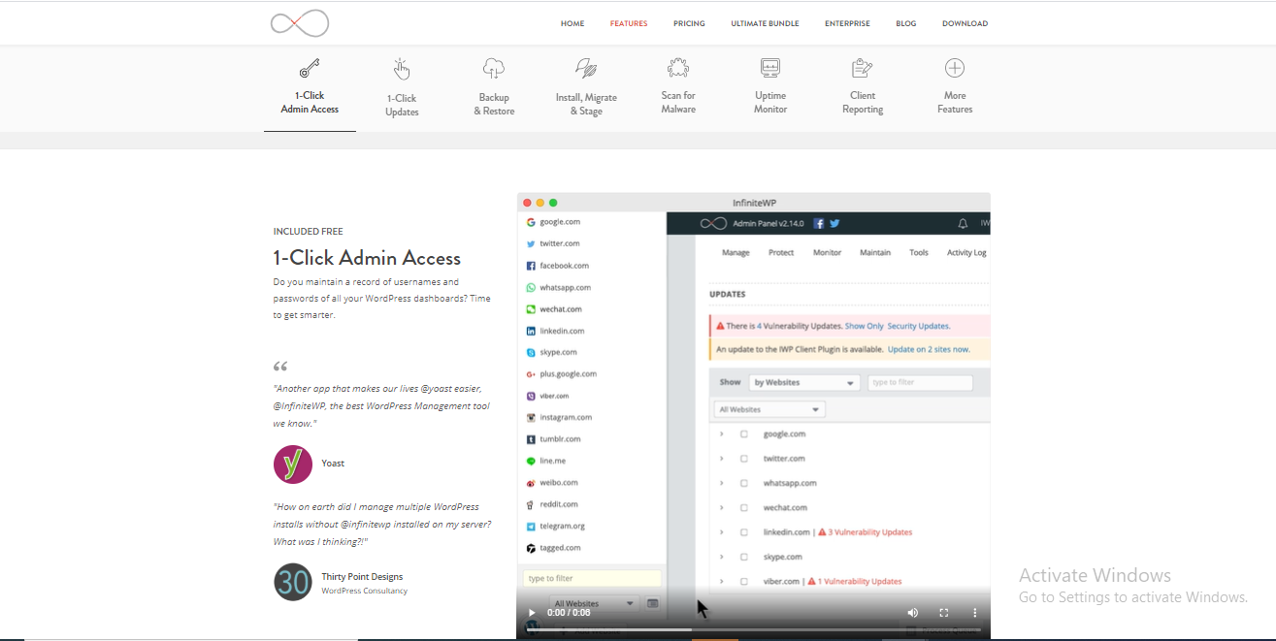Select the Scan for Malware bug icon
1276x641 pixels.
pyautogui.click(x=678, y=68)
